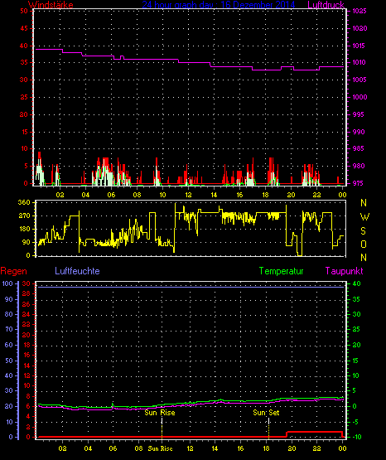Click the 1020 value on the pressure axis
Image resolution: width=386 pixels, height=460 pixels.
(x=359, y=28)
